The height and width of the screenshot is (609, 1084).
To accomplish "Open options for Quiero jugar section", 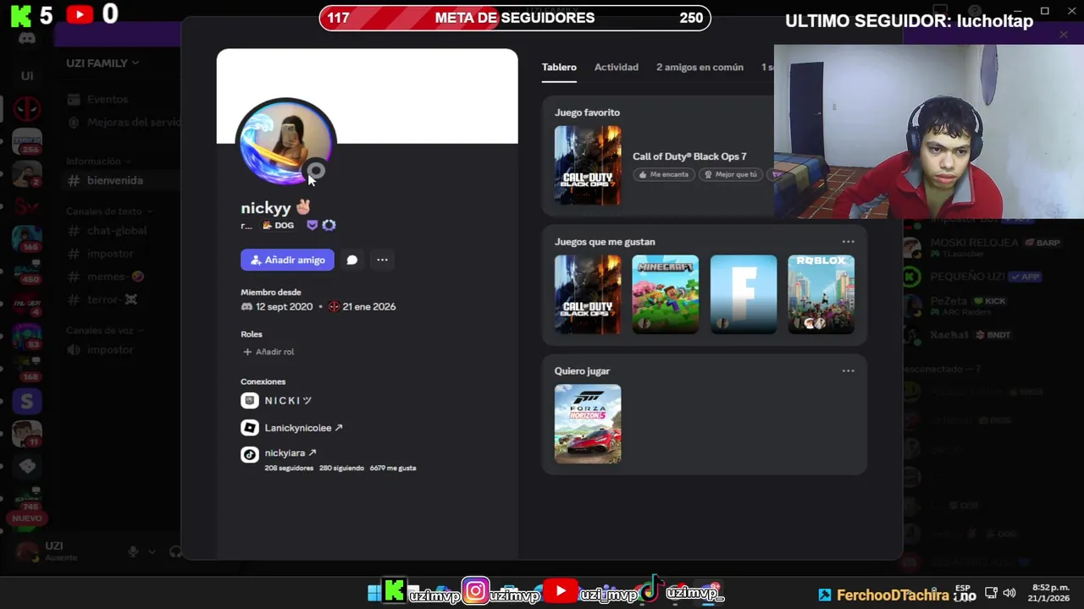I will 848,371.
